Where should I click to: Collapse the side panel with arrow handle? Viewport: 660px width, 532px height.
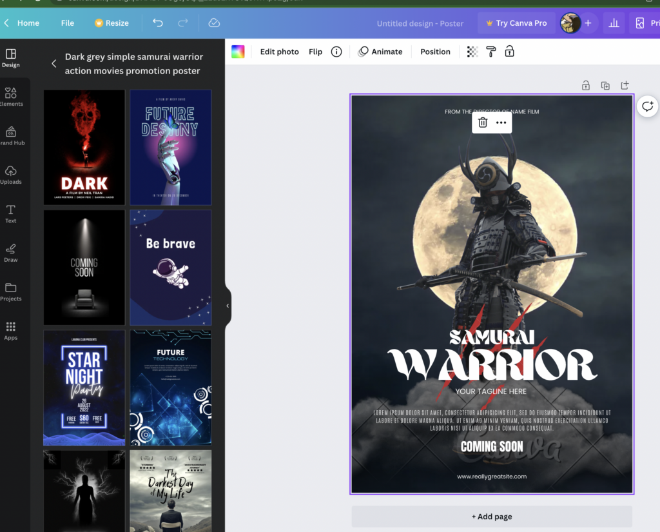coord(228,306)
